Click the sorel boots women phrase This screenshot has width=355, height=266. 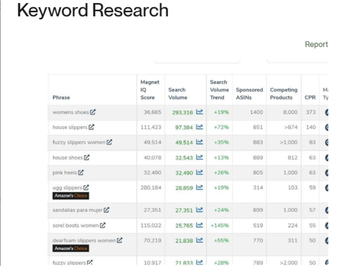click(x=76, y=226)
